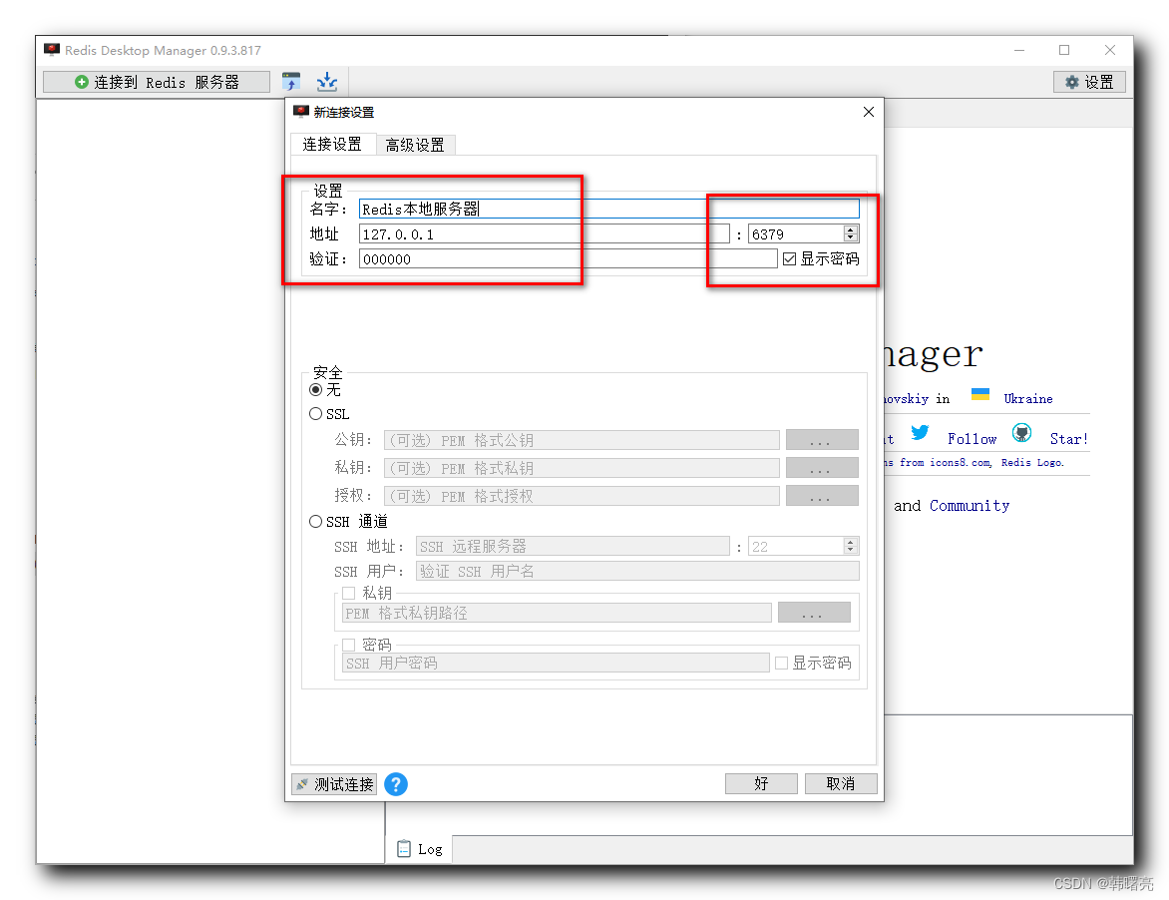This screenshot has width=1169, height=900.
Task: Decrease the SSH port with down arrow
Action: pyautogui.click(x=851, y=551)
